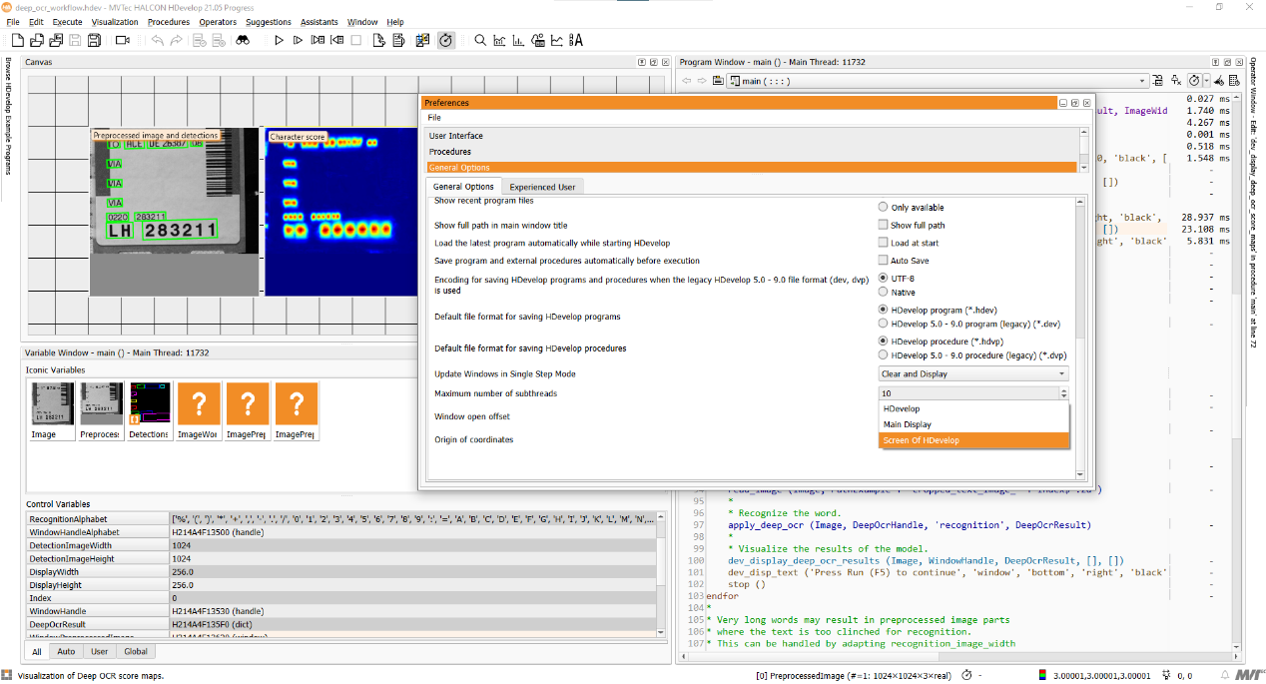This screenshot has width=1266, height=684.
Task: Select the Only available radio button
Action: [883, 207]
